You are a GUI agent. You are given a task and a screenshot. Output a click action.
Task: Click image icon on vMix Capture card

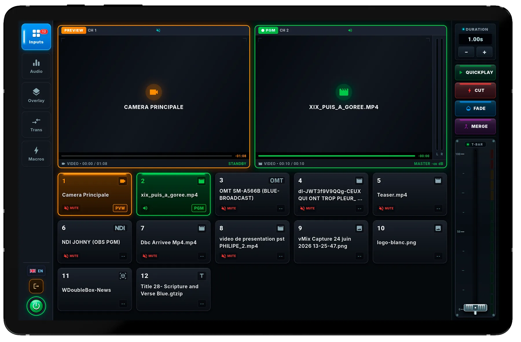pyautogui.click(x=359, y=228)
